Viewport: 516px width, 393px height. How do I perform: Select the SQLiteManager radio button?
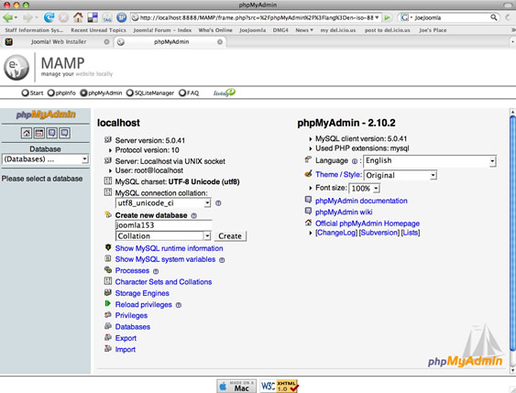point(129,93)
